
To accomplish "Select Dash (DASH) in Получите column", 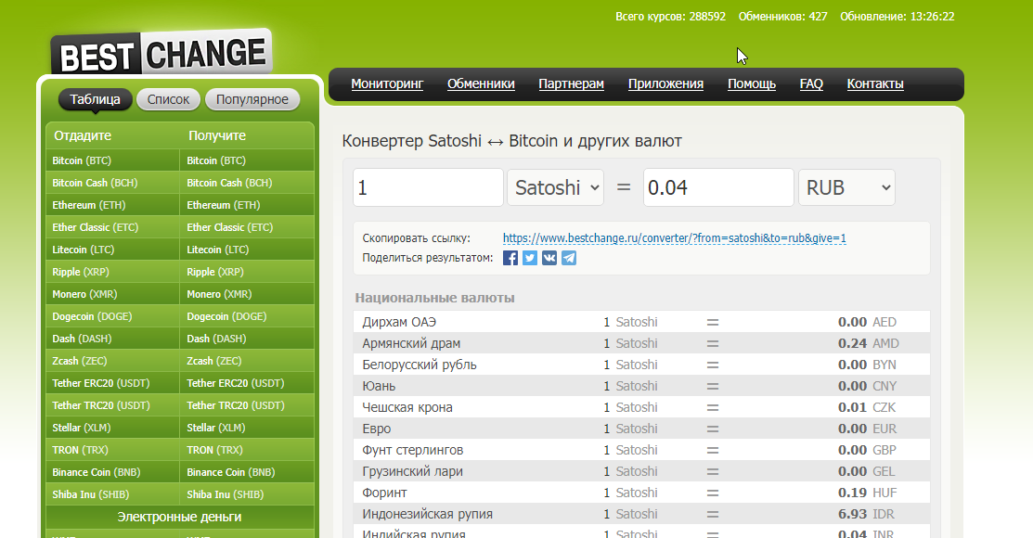I will 247,339.
